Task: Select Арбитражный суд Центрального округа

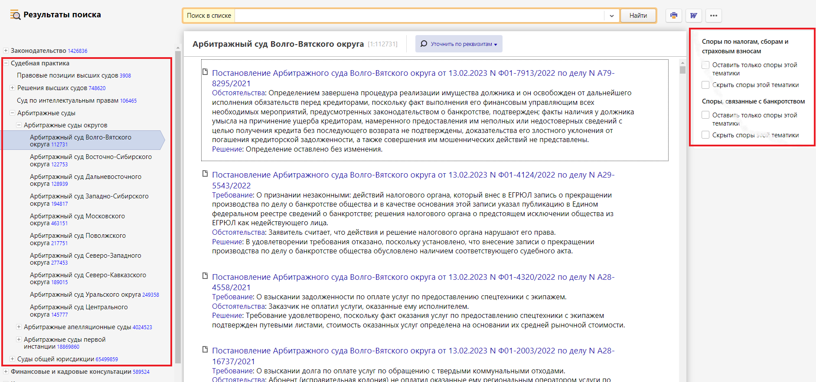Action: coord(79,311)
